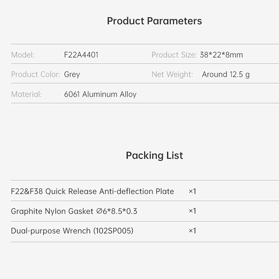The image size is (279, 279).
Task: Click the Material label
Action: 26,94
